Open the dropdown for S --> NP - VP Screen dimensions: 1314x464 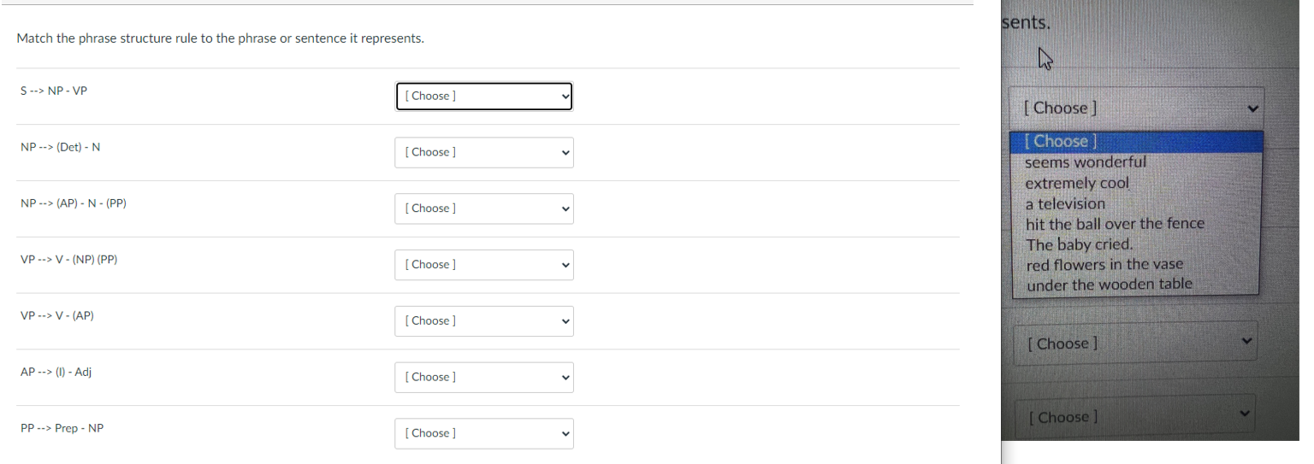(x=484, y=96)
